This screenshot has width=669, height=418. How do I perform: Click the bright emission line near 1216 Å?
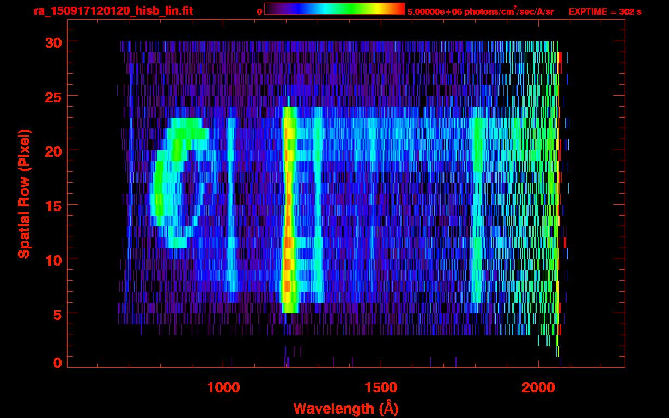289,210
